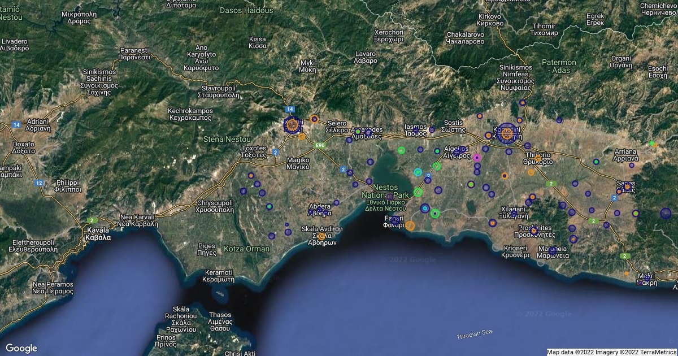Click the Thasos island label

click(220, 318)
